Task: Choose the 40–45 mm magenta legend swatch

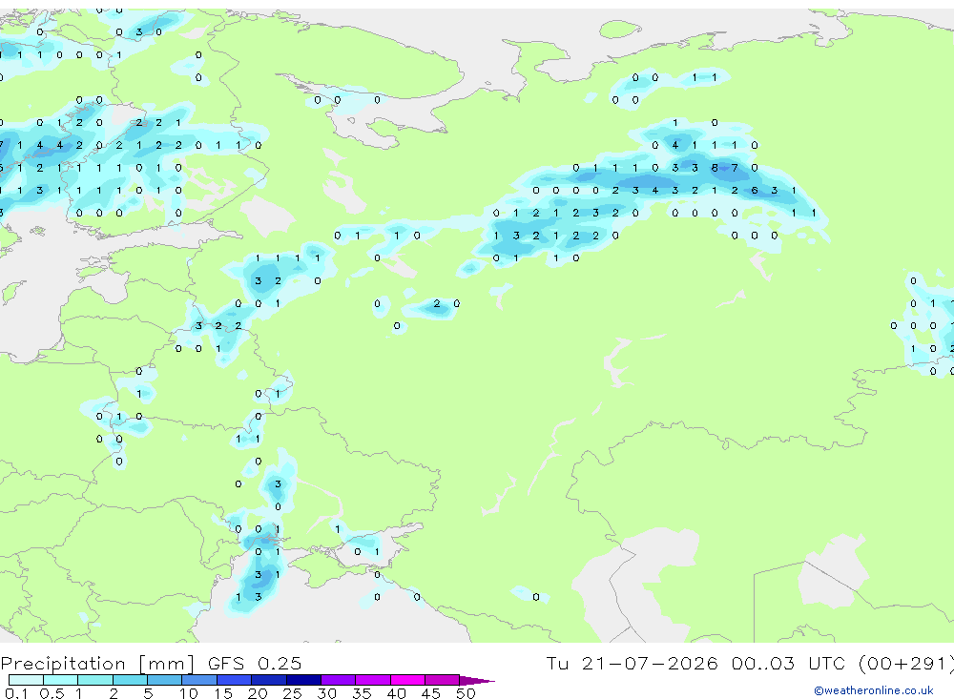Action: coord(407,680)
